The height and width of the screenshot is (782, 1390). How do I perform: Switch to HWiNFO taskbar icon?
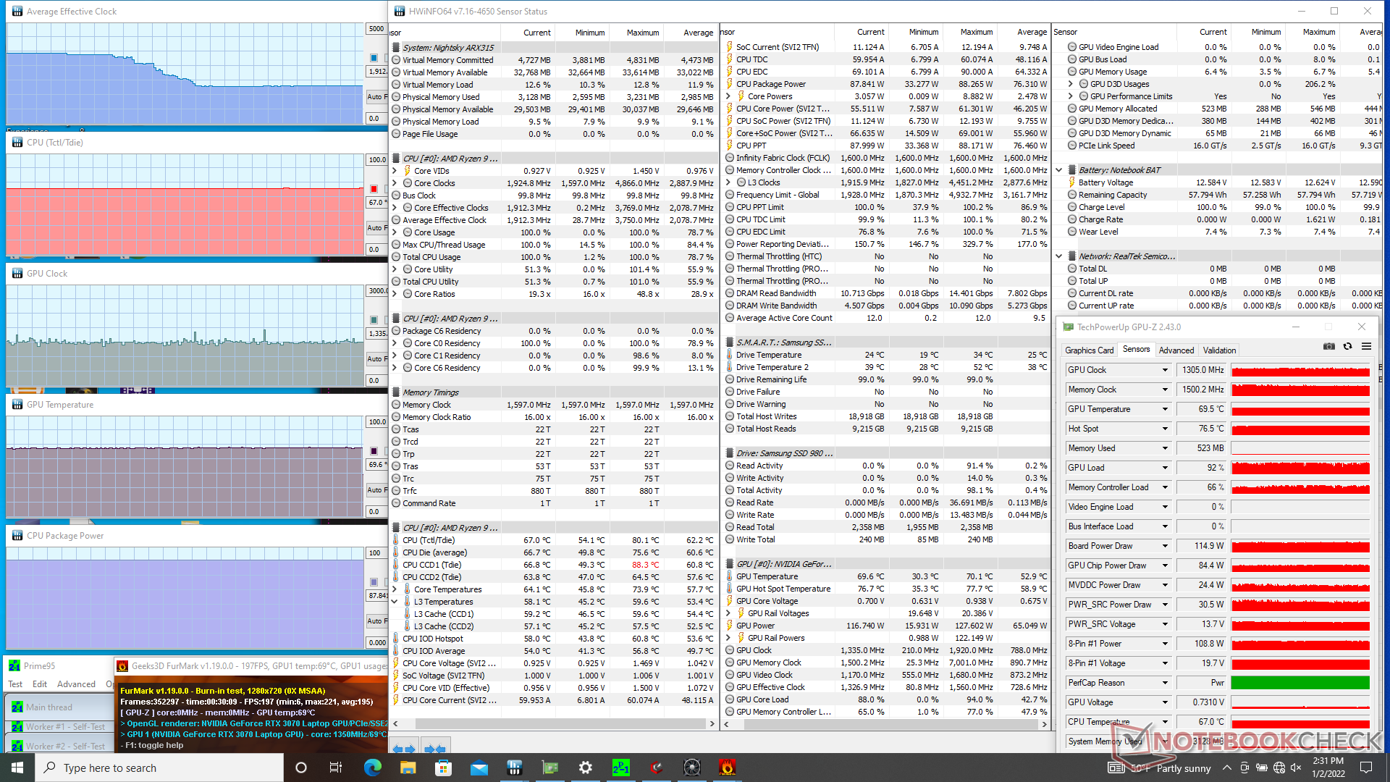(514, 768)
